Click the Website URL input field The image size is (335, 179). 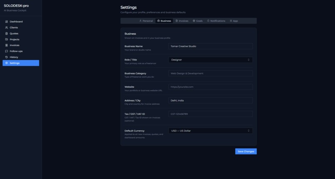tap(210, 87)
